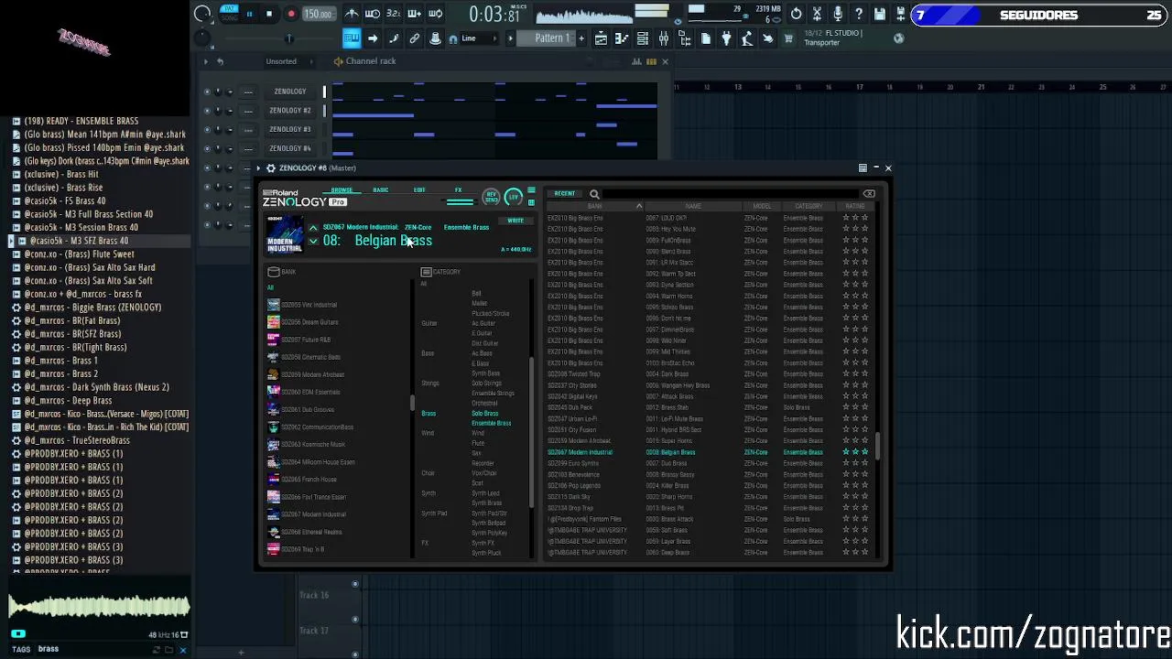Click the All bank filter
This screenshot has width=1172, height=659.
tap(270, 288)
